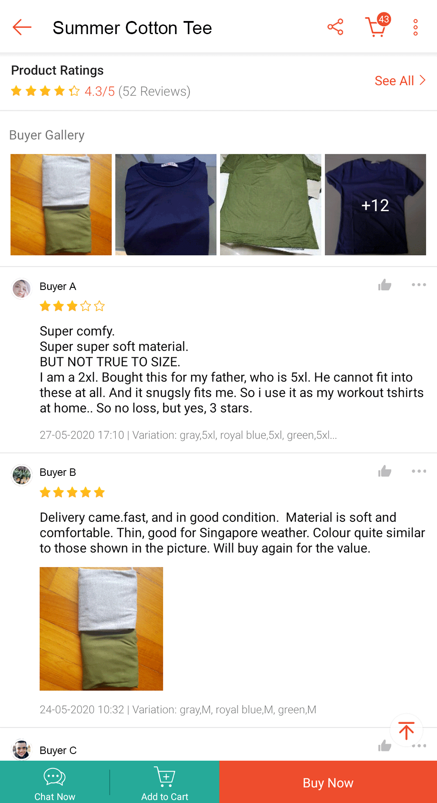Tap the back arrow icon
Image resolution: width=437 pixels, height=803 pixels.
click(22, 28)
